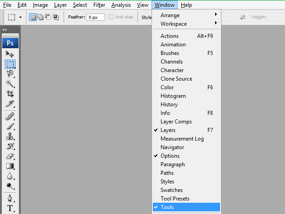Open the Layer menu
Screen dimensions: 285x214
tap(60, 5)
